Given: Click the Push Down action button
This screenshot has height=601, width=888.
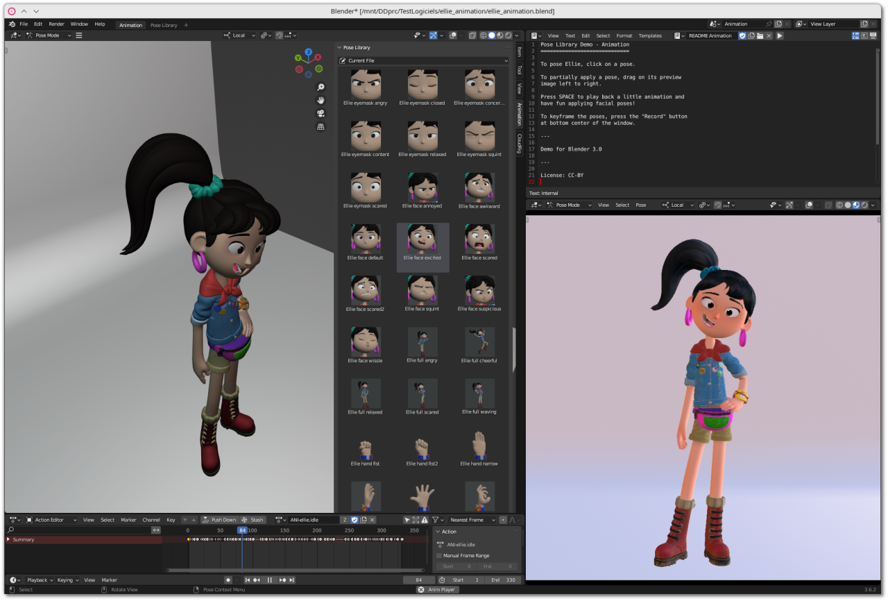Looking at the screenshot, I should click(x=219, y=520).
